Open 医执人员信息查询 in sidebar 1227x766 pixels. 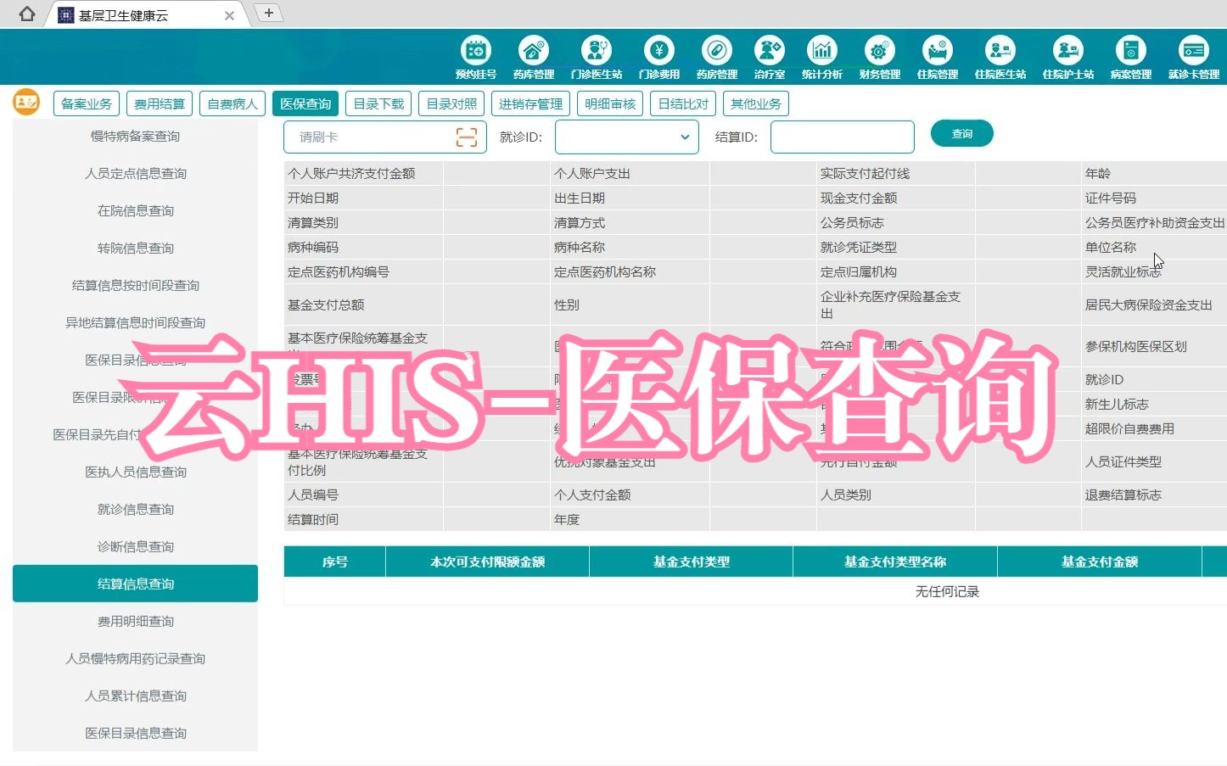(x=135, y=472)
